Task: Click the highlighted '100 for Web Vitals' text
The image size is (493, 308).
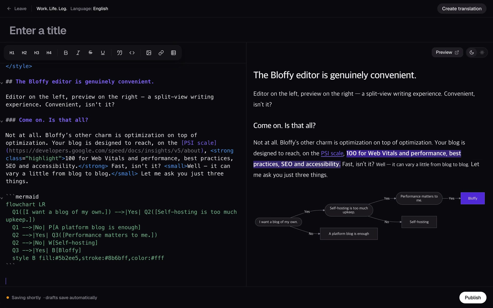Action: click(x=403, y=153)
